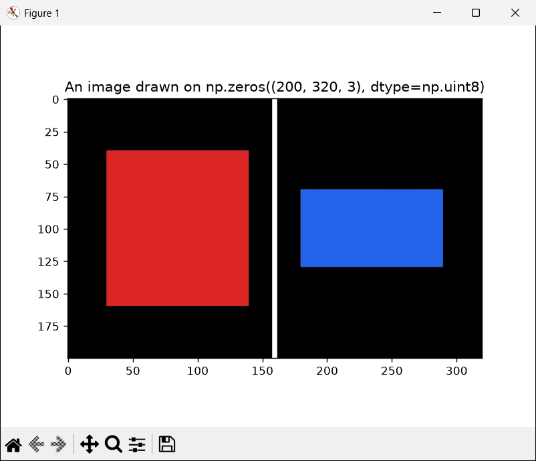Screen dimensions: 536x461
Task: Maximize the Figure 1 window
Action: tap(475, 13)
